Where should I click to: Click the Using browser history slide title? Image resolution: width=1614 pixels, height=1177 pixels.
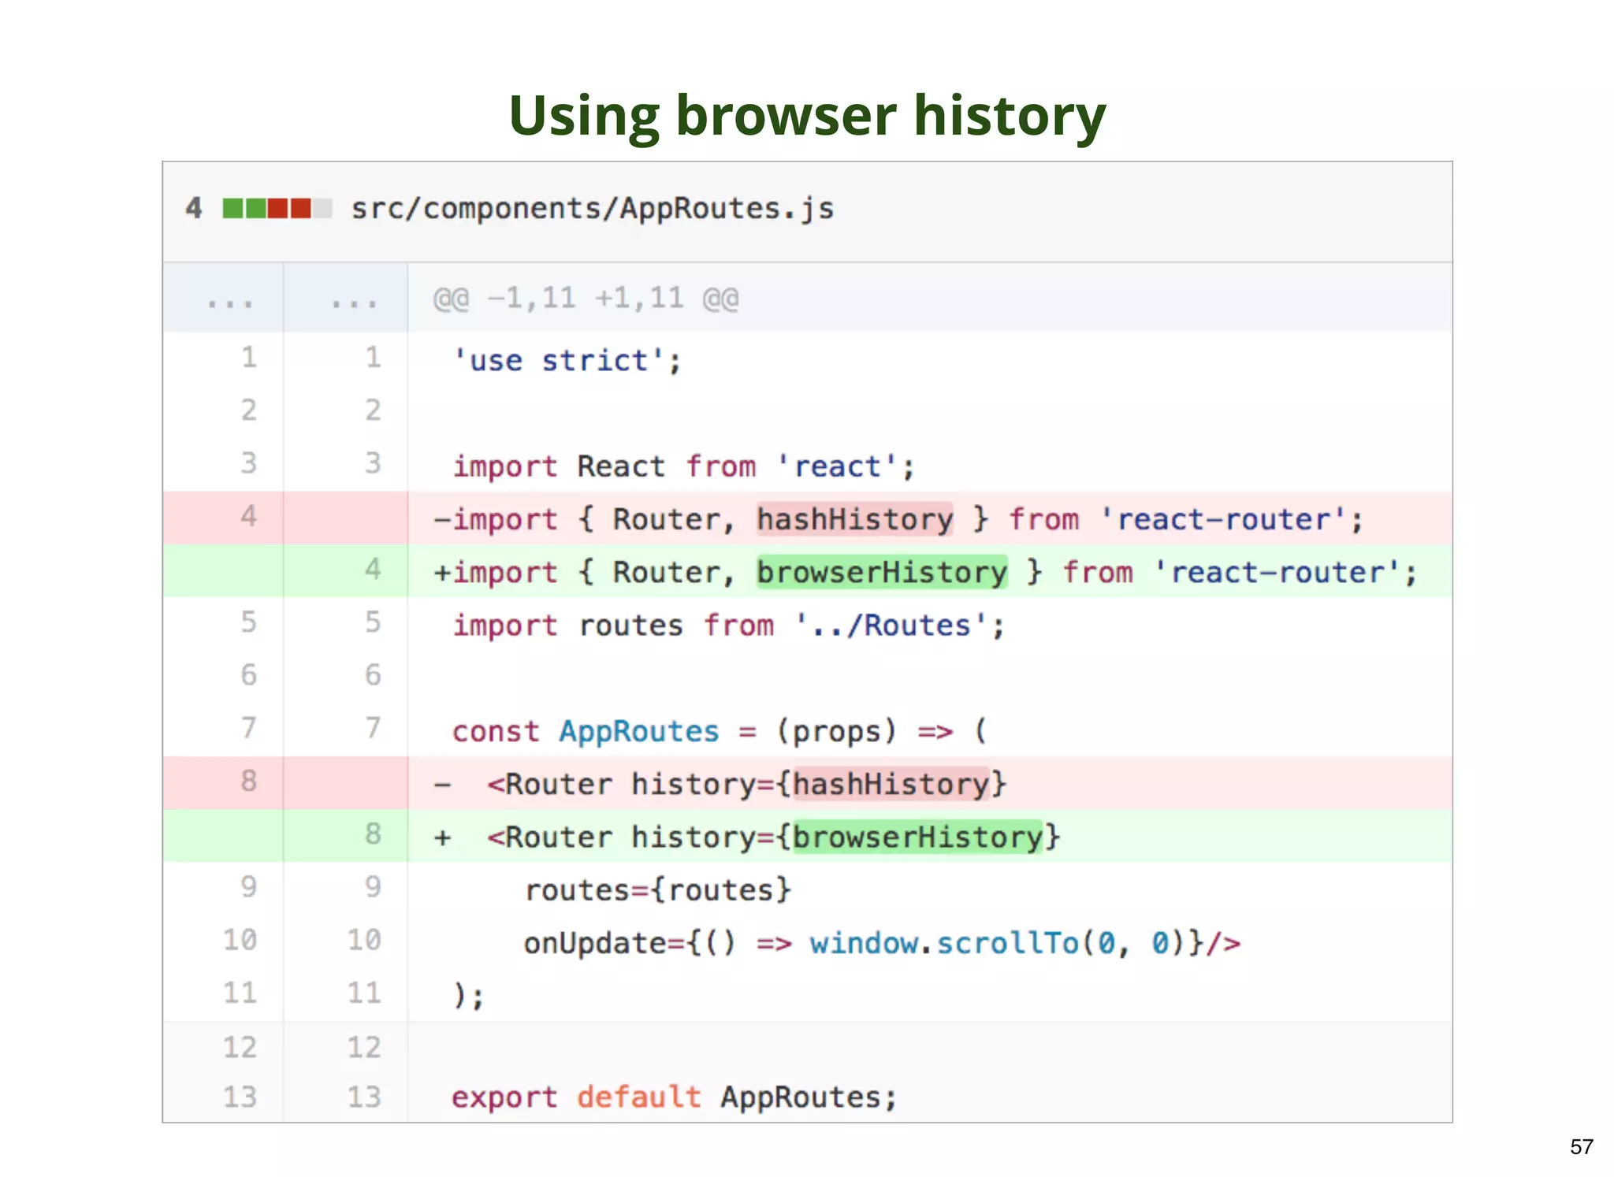click(x=807, y=116)
